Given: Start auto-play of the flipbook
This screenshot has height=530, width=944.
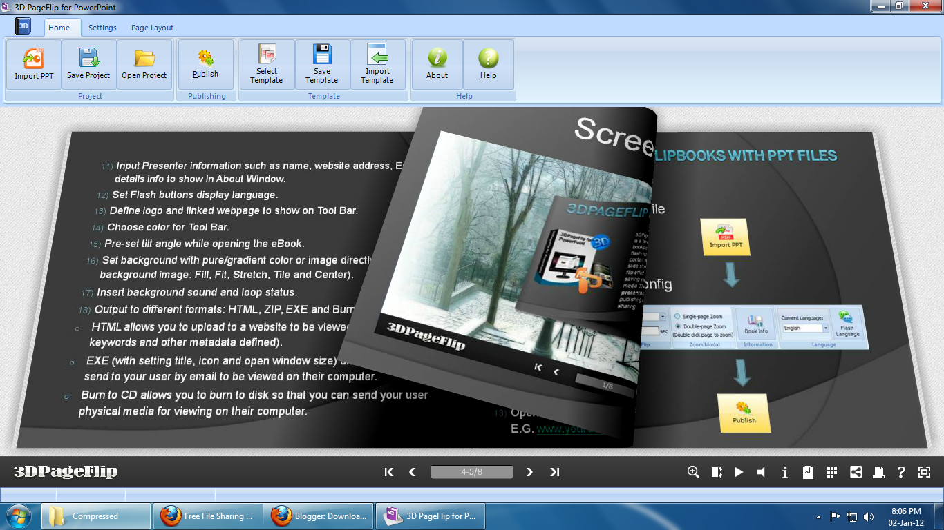Looking at the screenshot, I should point(739,472).
